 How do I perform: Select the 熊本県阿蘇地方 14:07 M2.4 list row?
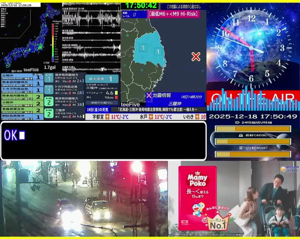tap(22, 83)
